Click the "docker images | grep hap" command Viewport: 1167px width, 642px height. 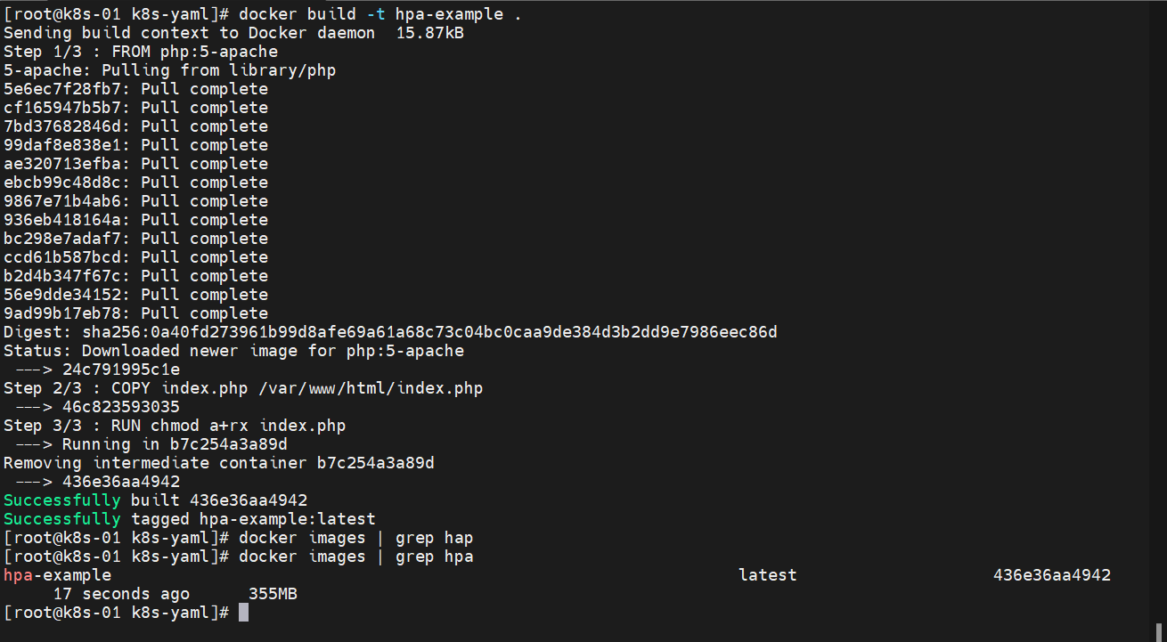tap(356, 538)
